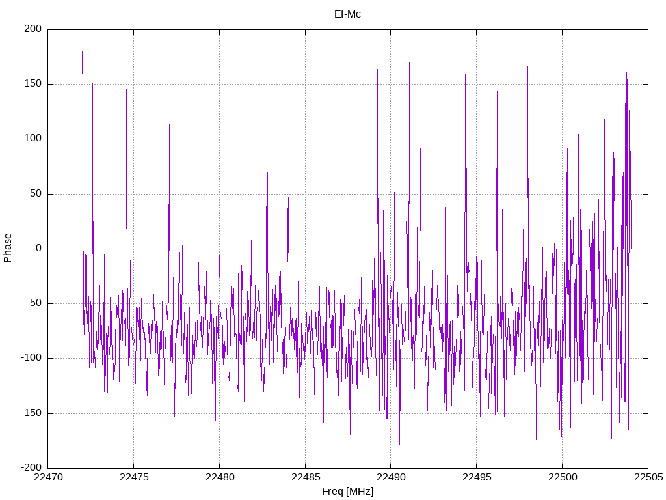Screen dimensions: 666x500
Task: Select the y-axis tick label "200"
Action: coord(33,29)
